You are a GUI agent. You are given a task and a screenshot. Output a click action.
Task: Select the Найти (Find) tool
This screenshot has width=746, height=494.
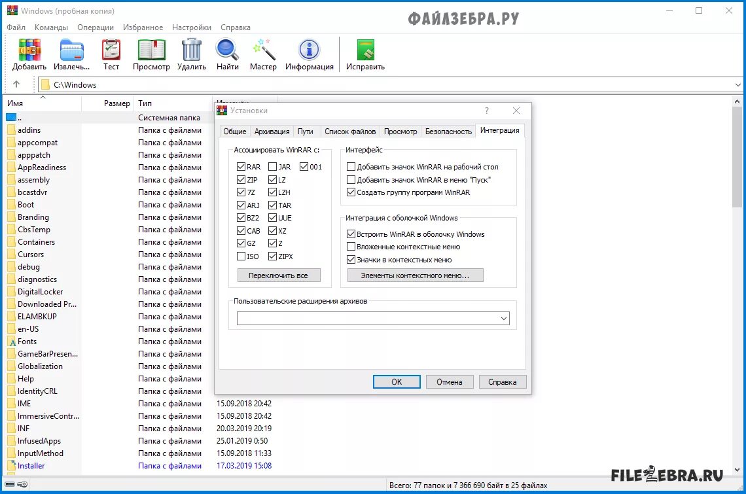tap(226, 51)
